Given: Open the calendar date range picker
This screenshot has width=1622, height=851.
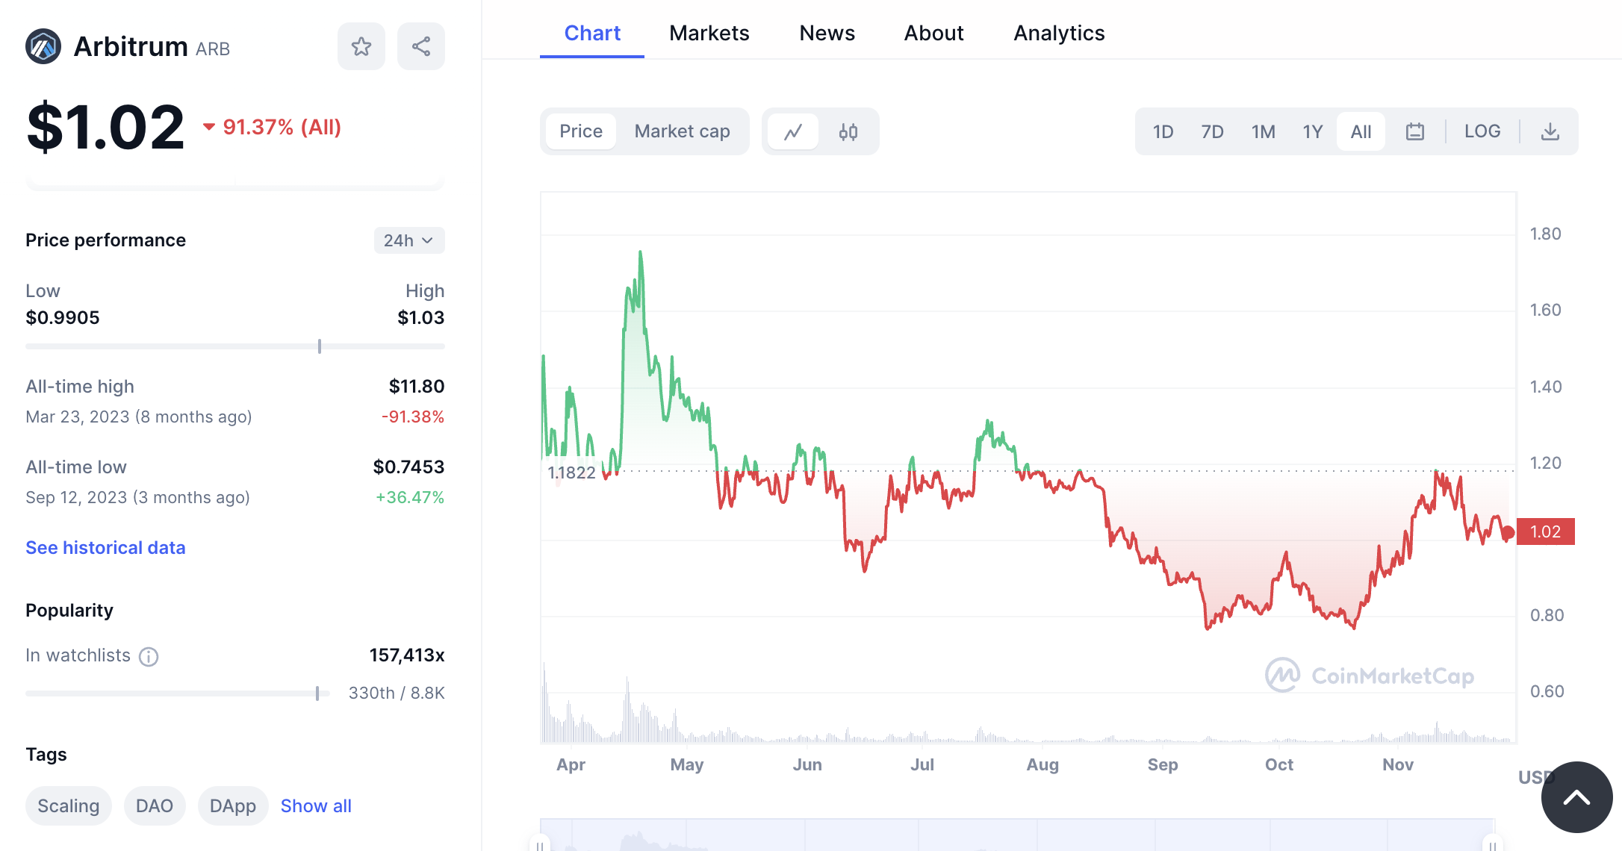Looking at the screenshot, I should tap(1415, 132).
